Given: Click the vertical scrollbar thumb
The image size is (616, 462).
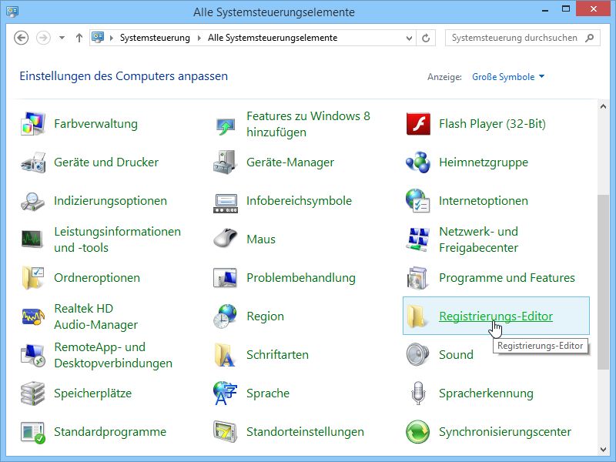Looking at the screenshot, I should (603, 282).
